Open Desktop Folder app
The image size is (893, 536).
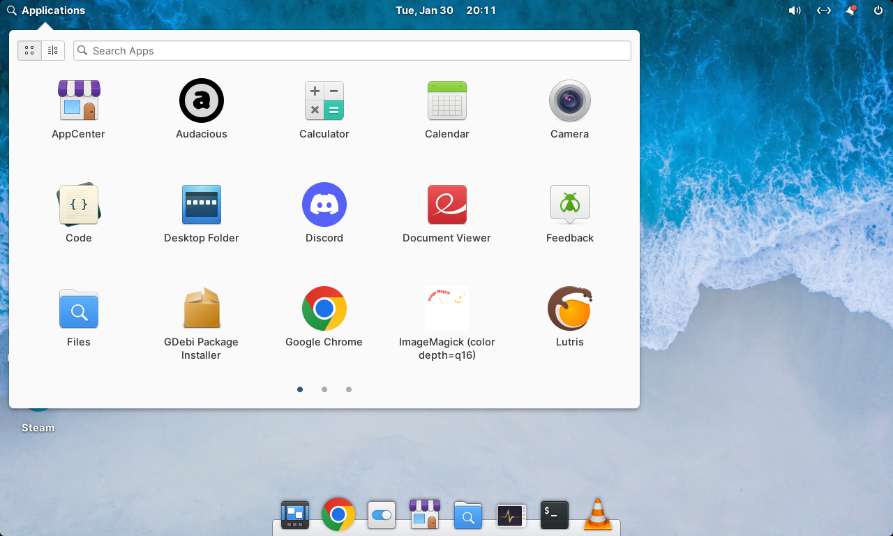click(x=202, y=214)
